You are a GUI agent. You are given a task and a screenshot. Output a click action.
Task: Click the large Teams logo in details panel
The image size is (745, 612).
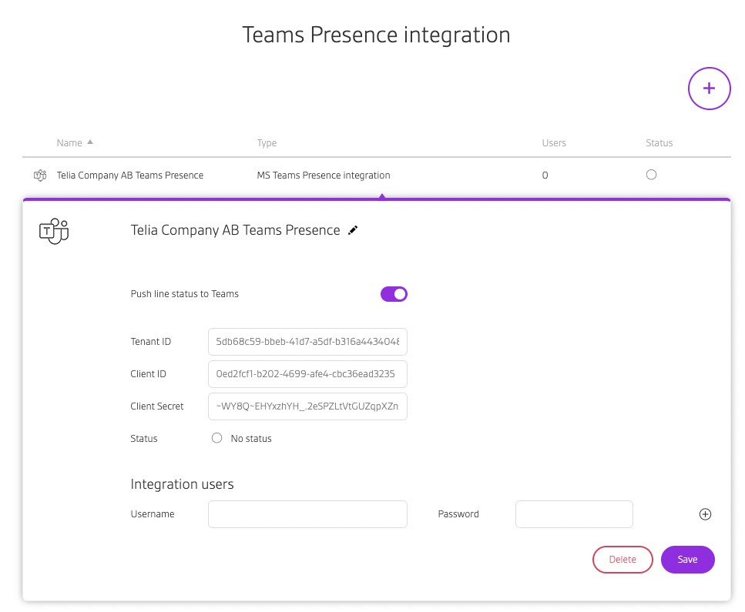click(x=54, y=231)
